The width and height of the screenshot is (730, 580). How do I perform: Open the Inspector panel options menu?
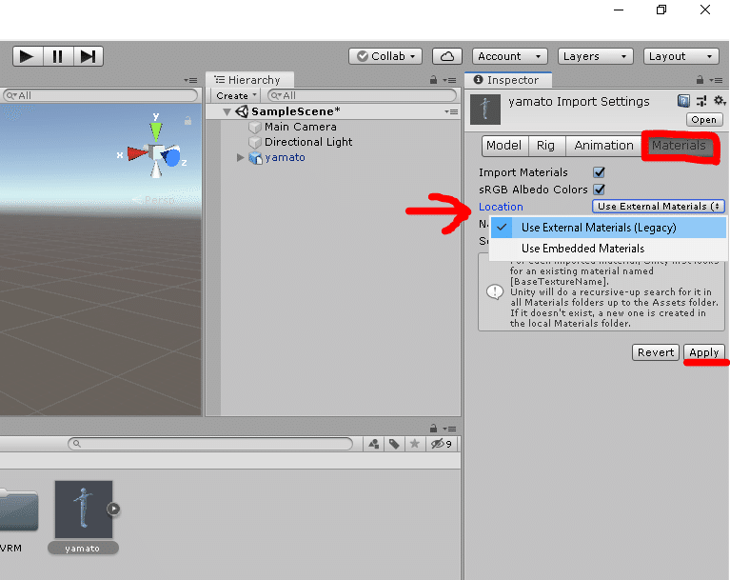click(x=716, y=81)
